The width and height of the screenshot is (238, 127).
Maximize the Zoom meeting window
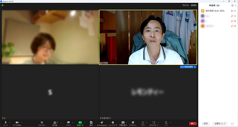tap(229, 1)
